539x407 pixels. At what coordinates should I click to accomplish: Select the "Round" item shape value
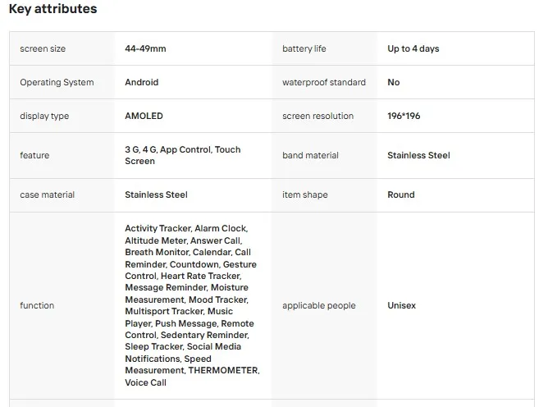pyautogui.click(x=401, y=195)
